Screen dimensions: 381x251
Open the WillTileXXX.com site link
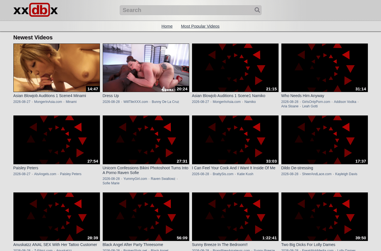point(136,102)
